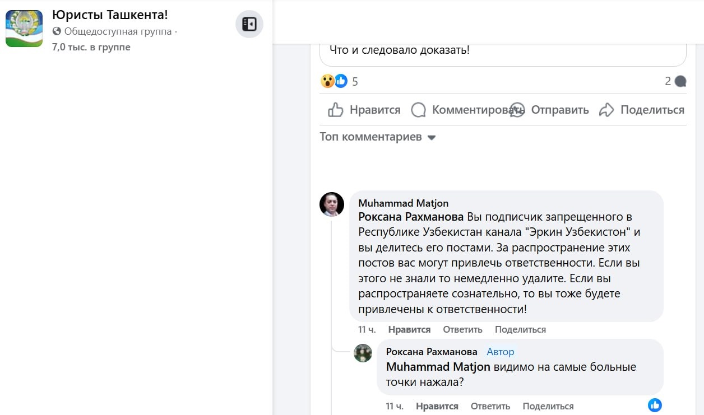The height and width of the screenshot is (415, 704).
Task: Click Ответить under Роксана Рахманова's reply
Action: coord(490,406)
